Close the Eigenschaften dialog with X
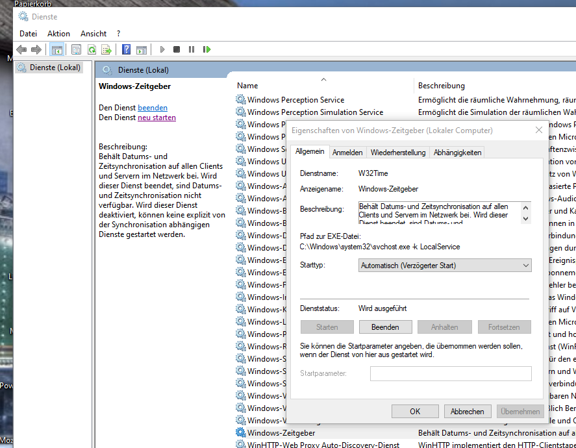 539,130
